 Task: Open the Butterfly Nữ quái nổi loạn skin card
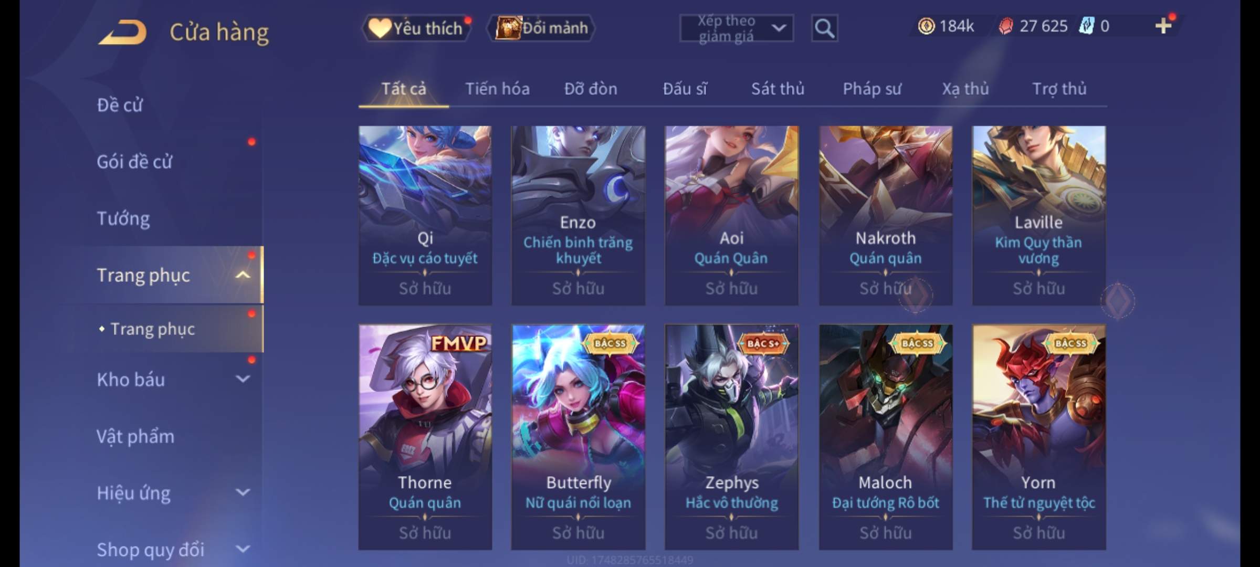(578, 437)
